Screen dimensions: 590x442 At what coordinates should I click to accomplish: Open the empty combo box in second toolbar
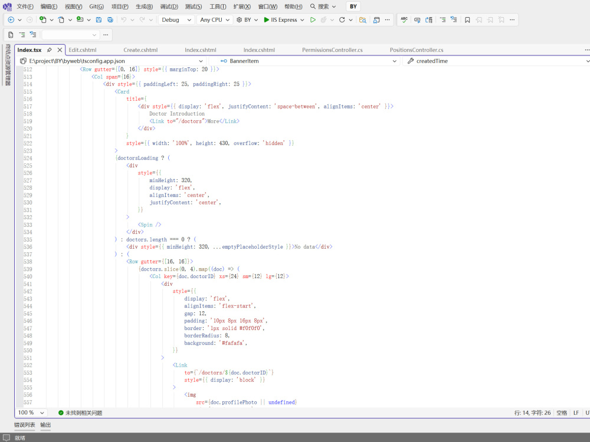tap(71, 35)
